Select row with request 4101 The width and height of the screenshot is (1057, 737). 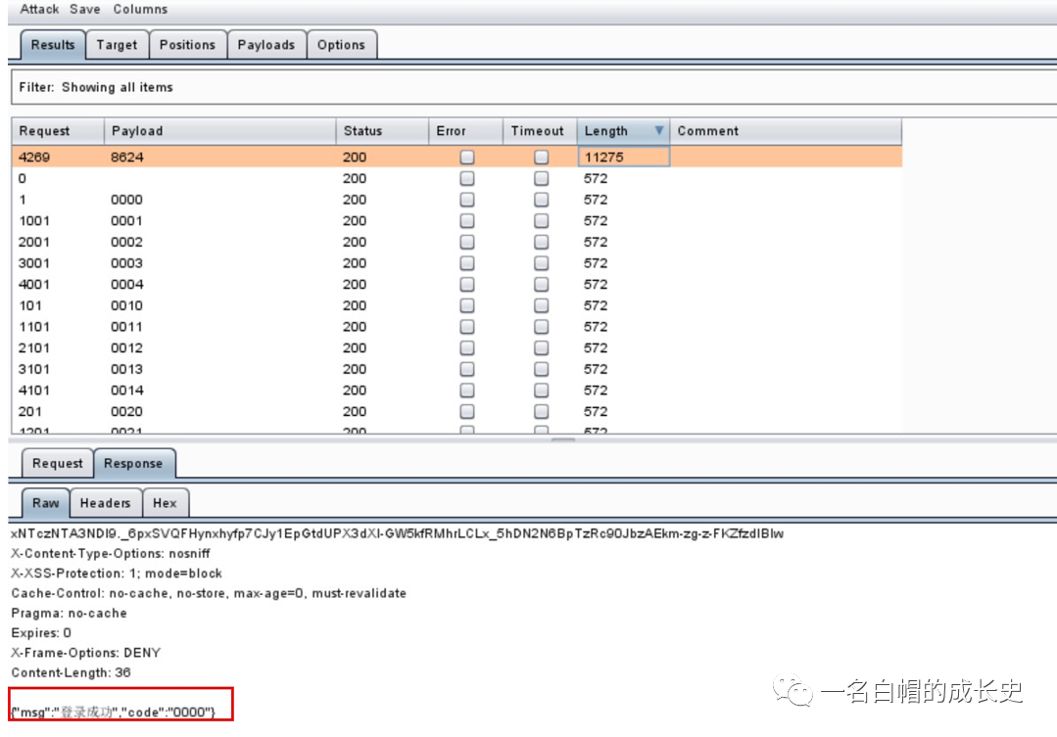456,391
